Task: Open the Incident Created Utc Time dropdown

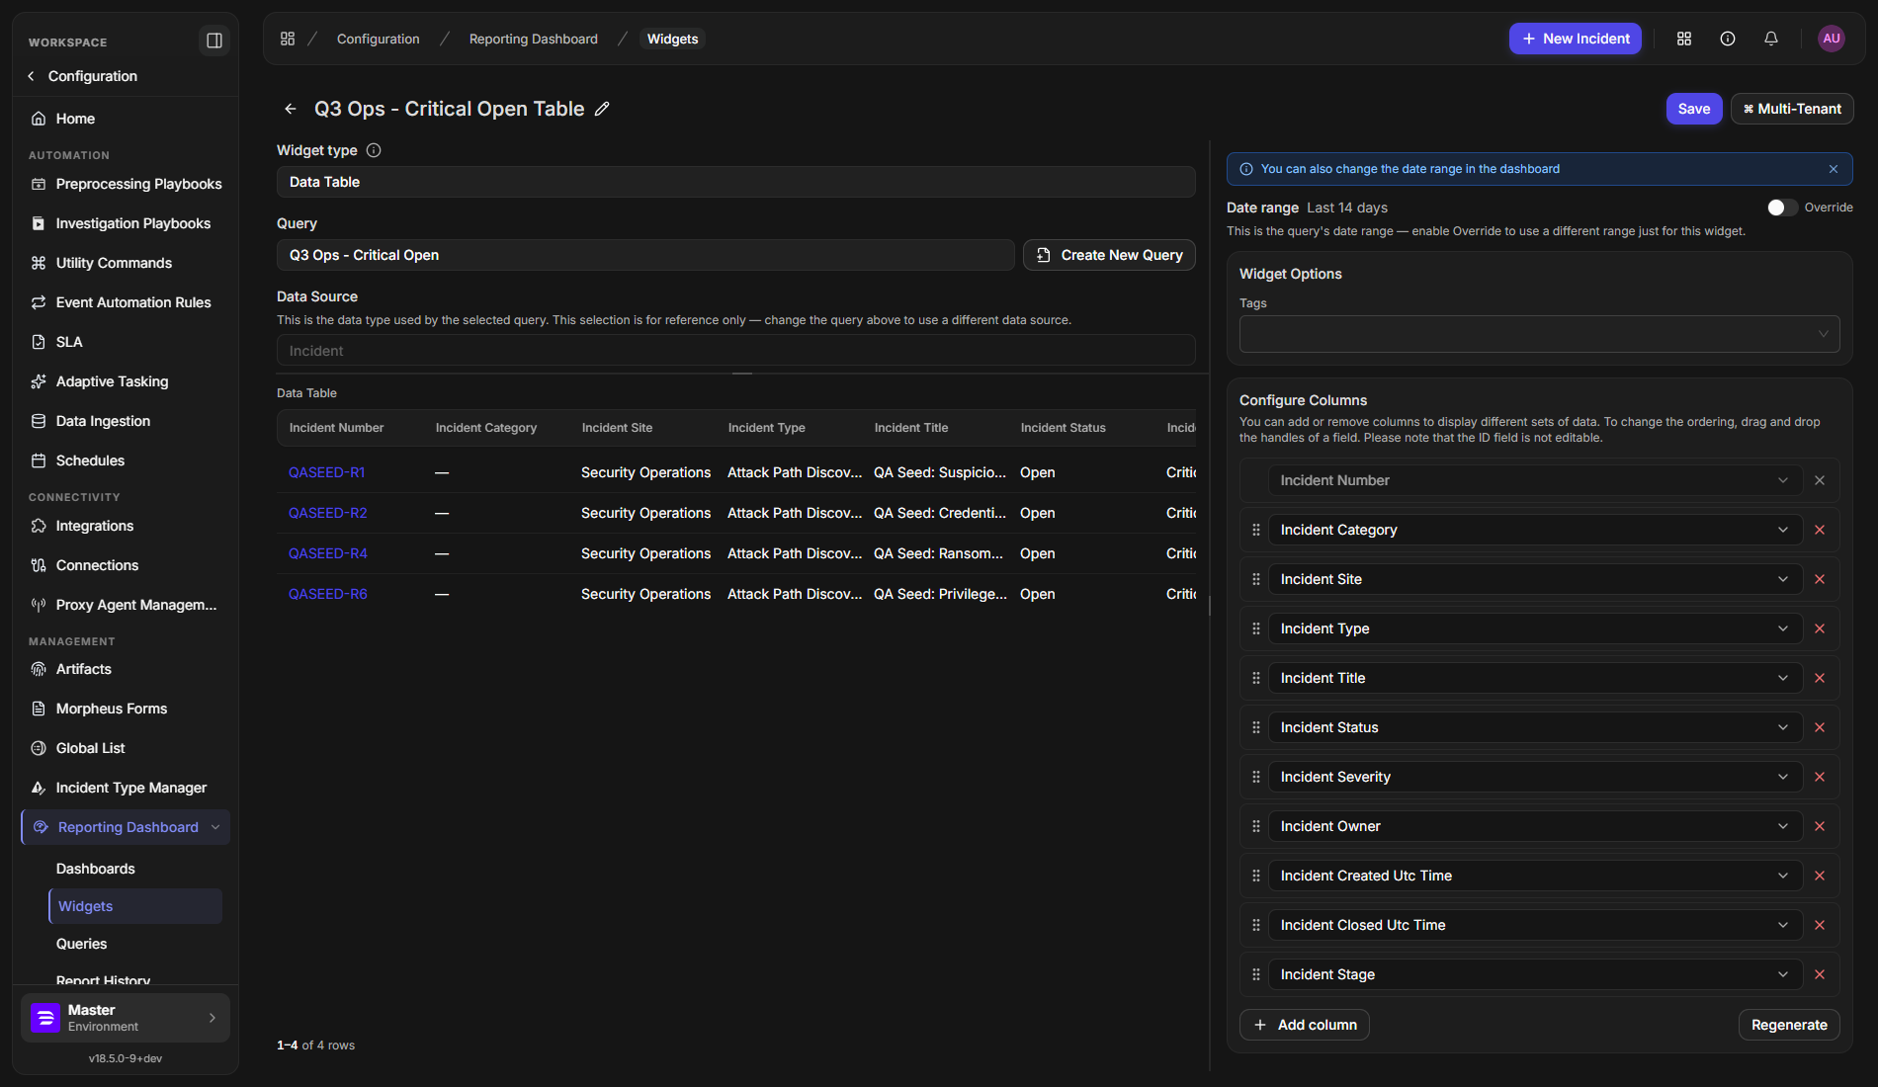Action: pos(1535,876)
